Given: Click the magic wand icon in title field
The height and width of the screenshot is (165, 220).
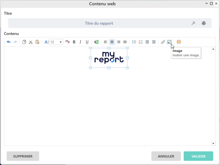Looking at the screenshot, I should [193, 23].
